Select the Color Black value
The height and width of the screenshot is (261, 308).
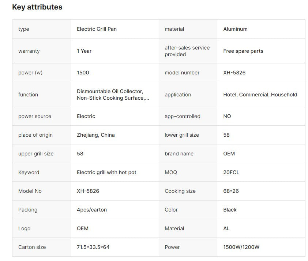point(230,210)
